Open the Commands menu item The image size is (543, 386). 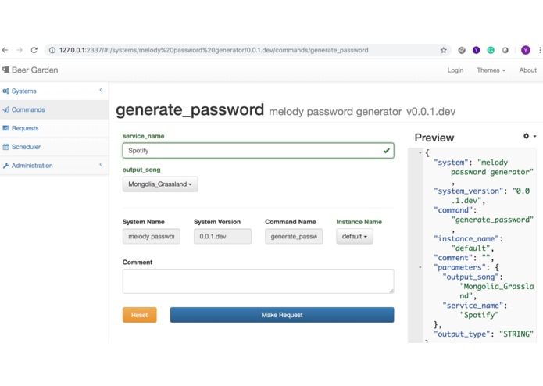[55, 109]
